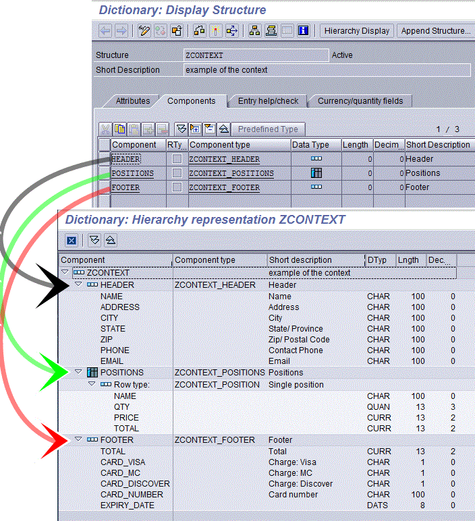The height and width of the screenshot is (521, 475).
Task: Click the Where-Used List arrows icon
Action: [x=232, y=31]
